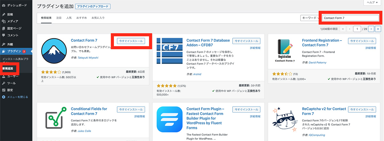Open author link Arshid

[x=197, y=74]
